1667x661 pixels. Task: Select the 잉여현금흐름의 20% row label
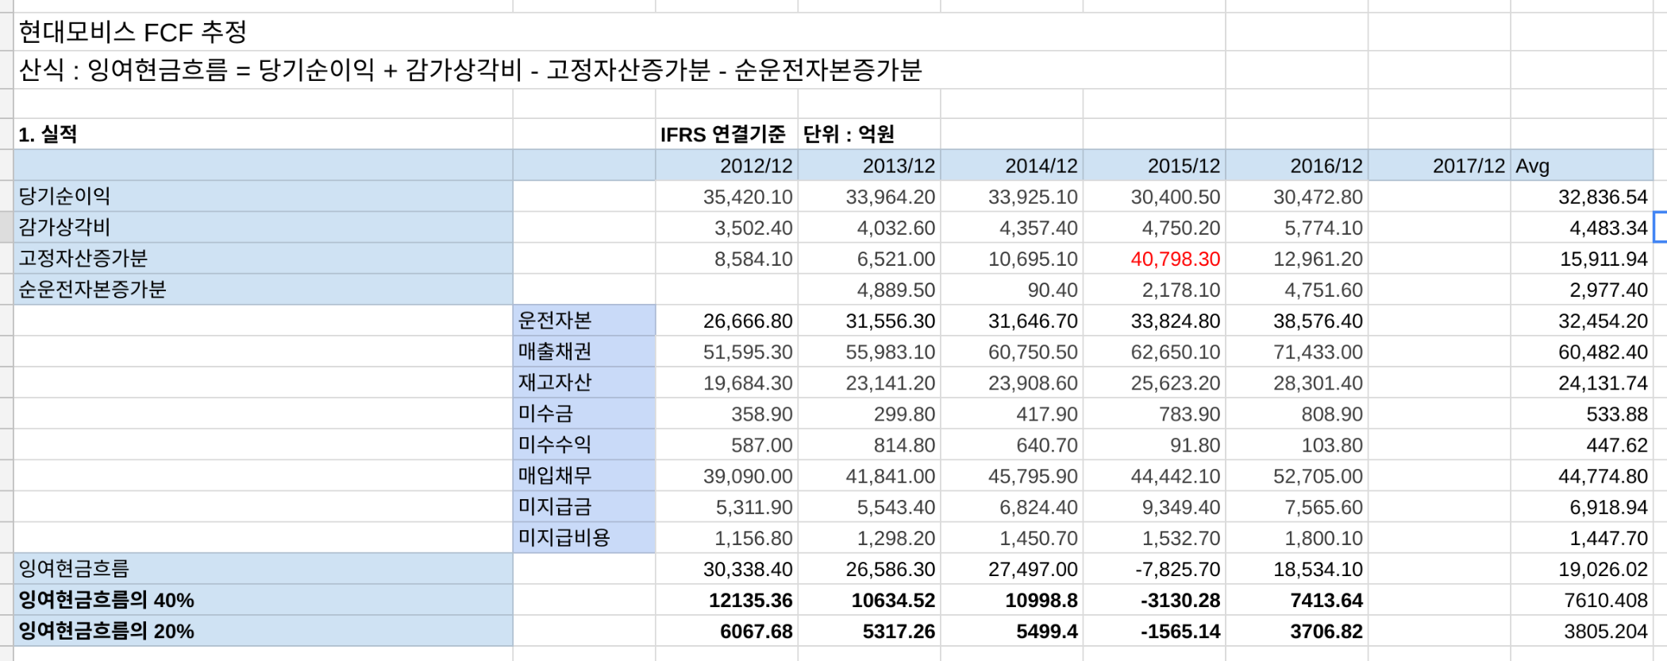[x=264, y=631]
